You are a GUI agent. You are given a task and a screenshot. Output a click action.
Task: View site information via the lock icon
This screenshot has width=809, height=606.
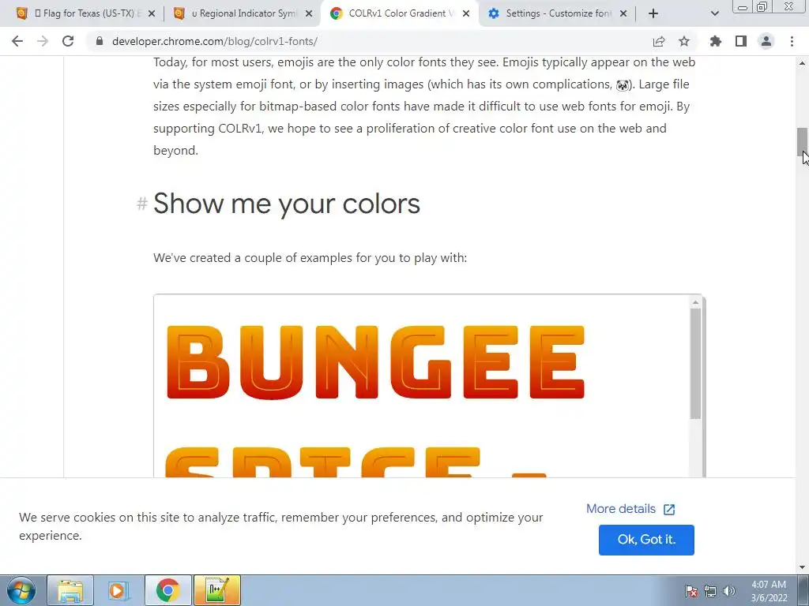click(100, 41)
